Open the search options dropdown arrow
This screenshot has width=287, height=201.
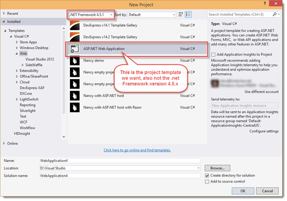tap(279, 14)
